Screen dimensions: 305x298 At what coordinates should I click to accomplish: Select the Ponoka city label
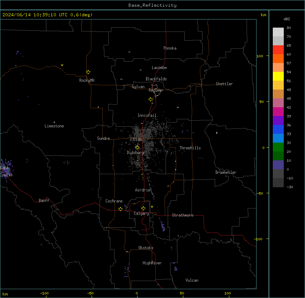[x=170, y=48]
